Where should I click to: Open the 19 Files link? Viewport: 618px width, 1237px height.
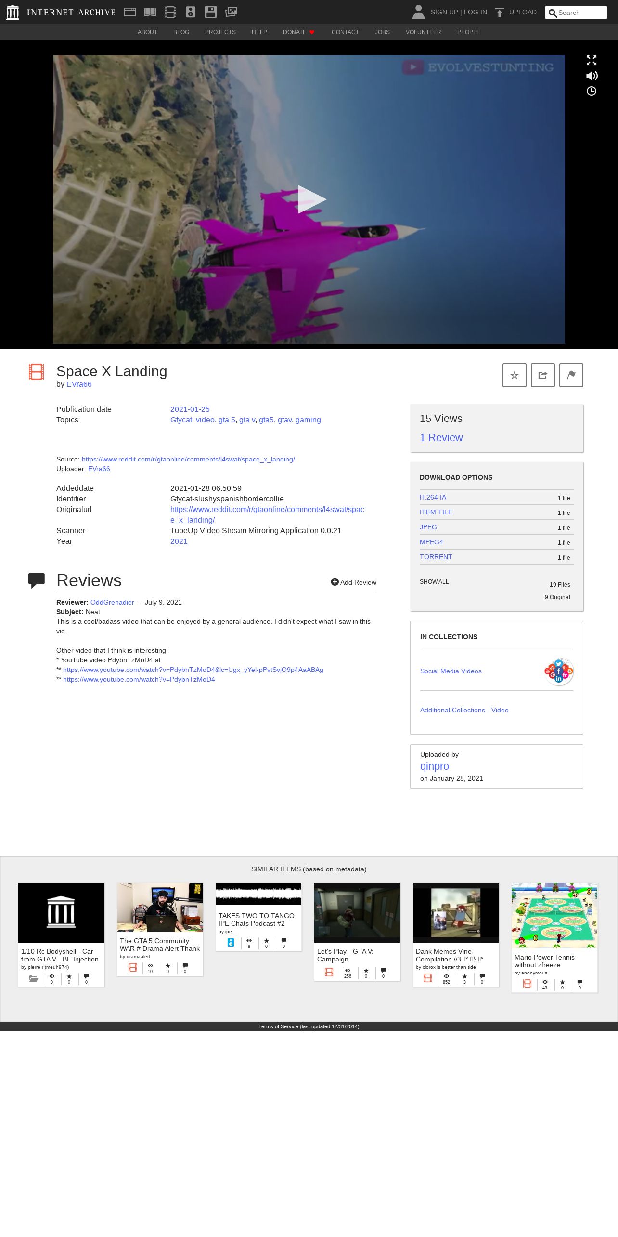[560, 585]
